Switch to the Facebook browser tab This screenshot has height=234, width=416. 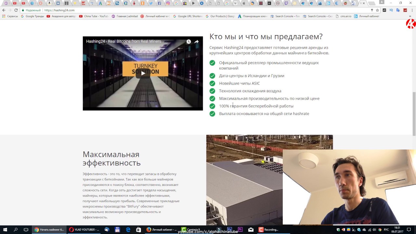coord(159,3)
